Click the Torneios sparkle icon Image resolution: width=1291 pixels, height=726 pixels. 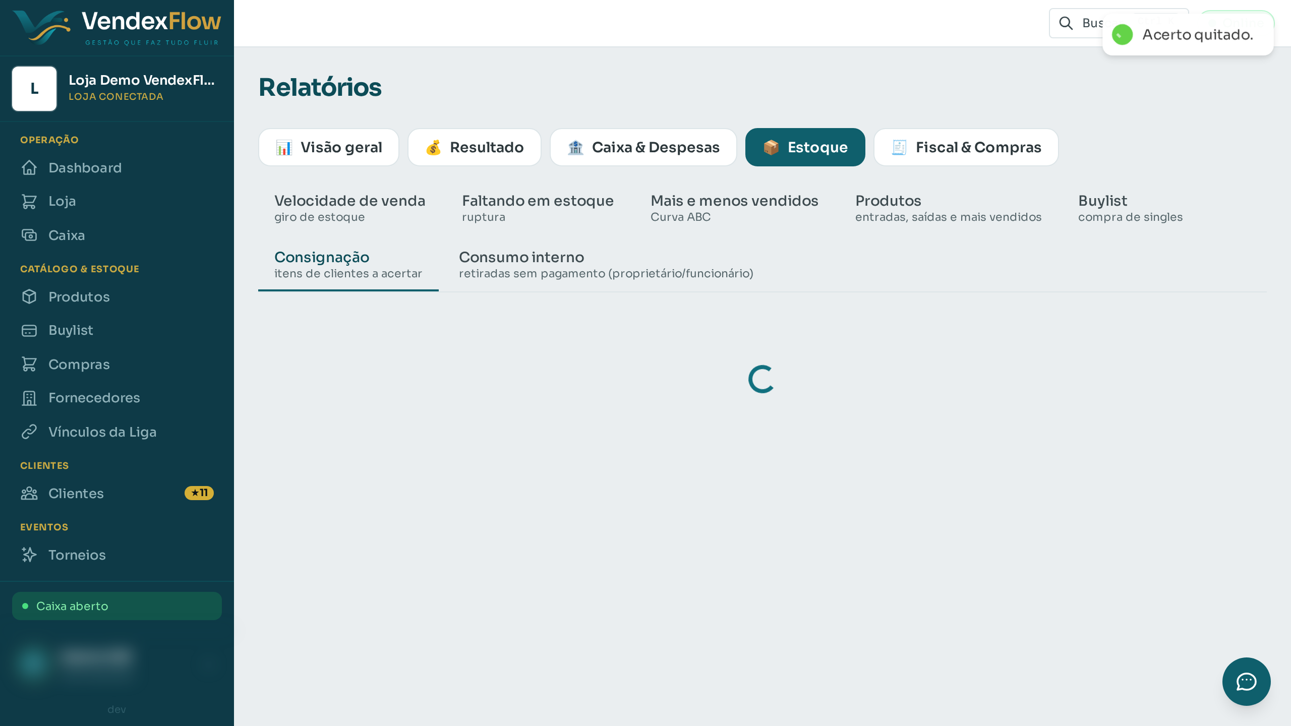tap(29, 555)
